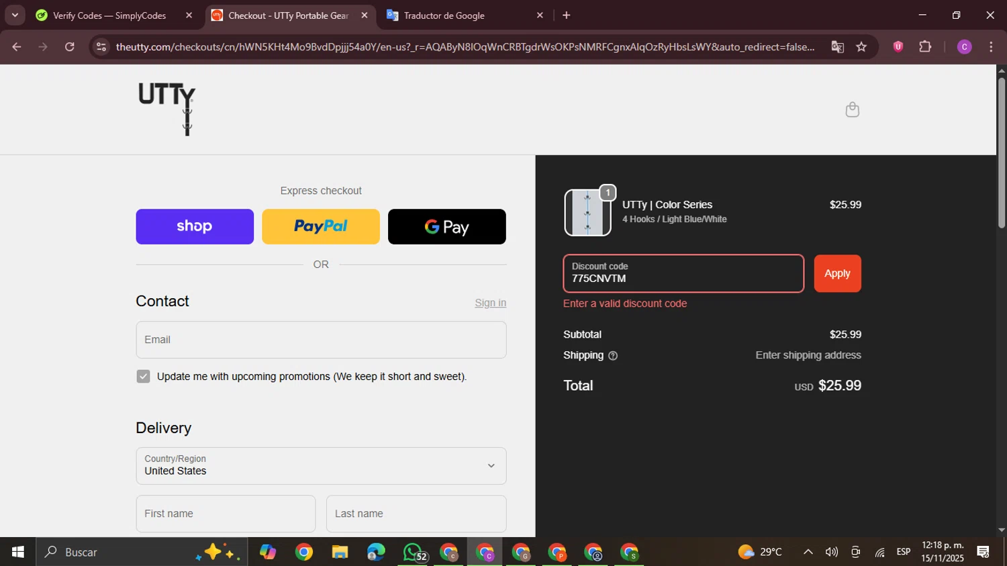Screen dimensions: 1007x566
Task: Click the shipping info help icon
Action: (612, 356)
